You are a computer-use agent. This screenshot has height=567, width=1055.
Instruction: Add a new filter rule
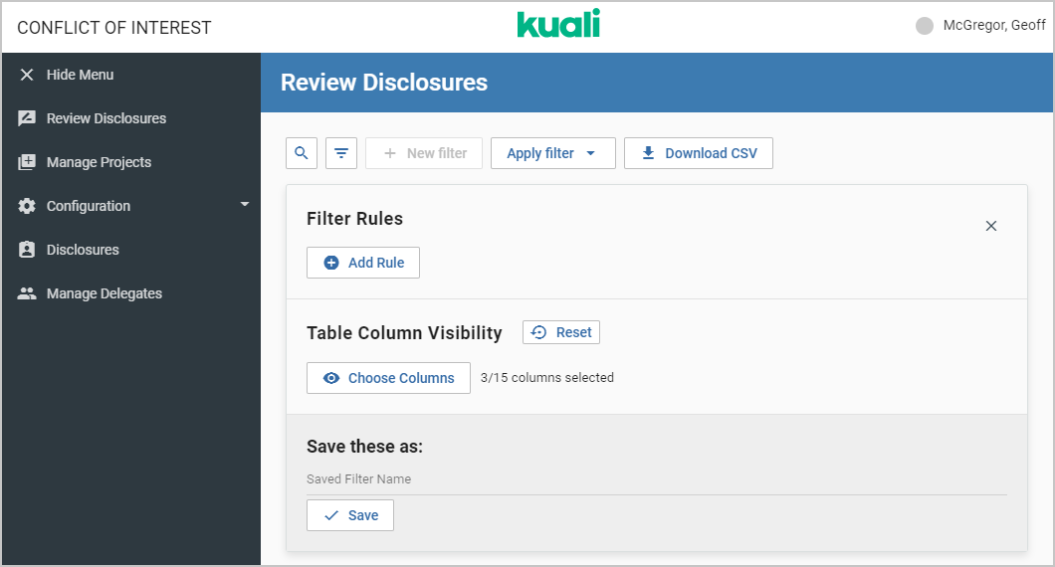[x=363, y=263]
